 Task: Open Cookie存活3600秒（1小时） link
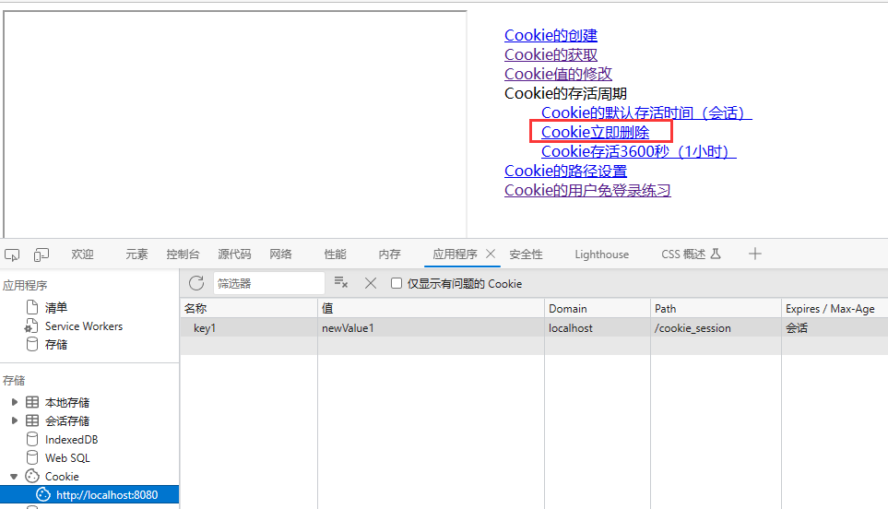tap(638, 151)
